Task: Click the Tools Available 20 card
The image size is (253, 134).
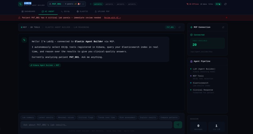Action: tap(207, 43)
